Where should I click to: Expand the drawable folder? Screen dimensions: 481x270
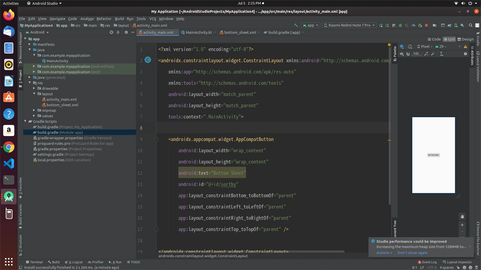click(34, 89)
